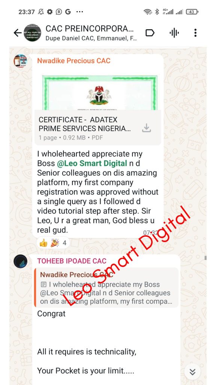Tap sender name TOHEEB IPOADE CAC
The image size is (216, 385).
point(72,261)
